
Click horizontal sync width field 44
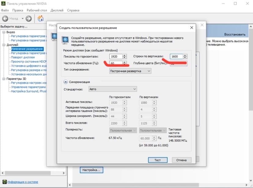(x=116, y=117)
